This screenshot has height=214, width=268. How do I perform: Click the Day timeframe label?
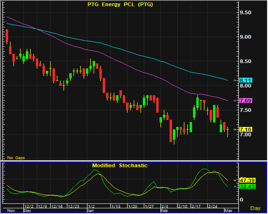256,208
